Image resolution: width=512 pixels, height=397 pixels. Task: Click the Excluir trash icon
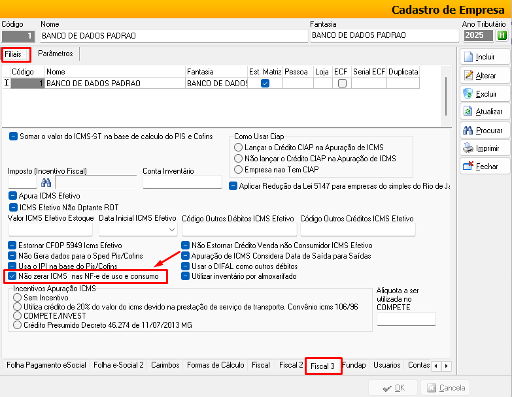(468, 93)
